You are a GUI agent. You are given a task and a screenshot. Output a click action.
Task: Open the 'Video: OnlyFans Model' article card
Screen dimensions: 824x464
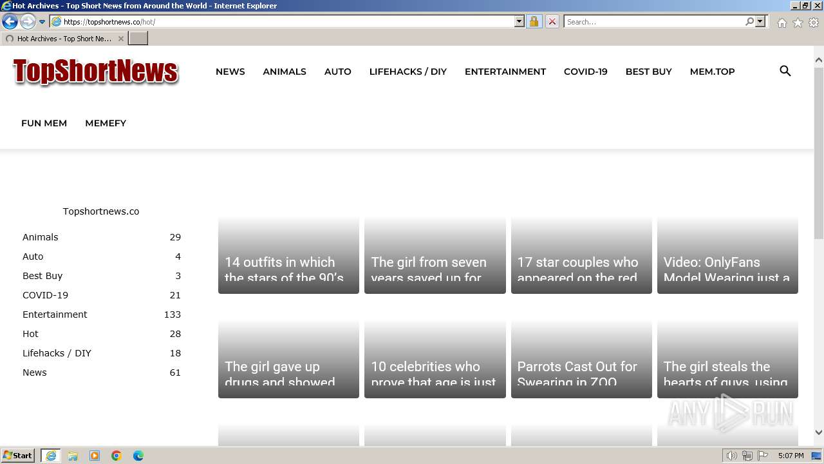coord(727,256)
